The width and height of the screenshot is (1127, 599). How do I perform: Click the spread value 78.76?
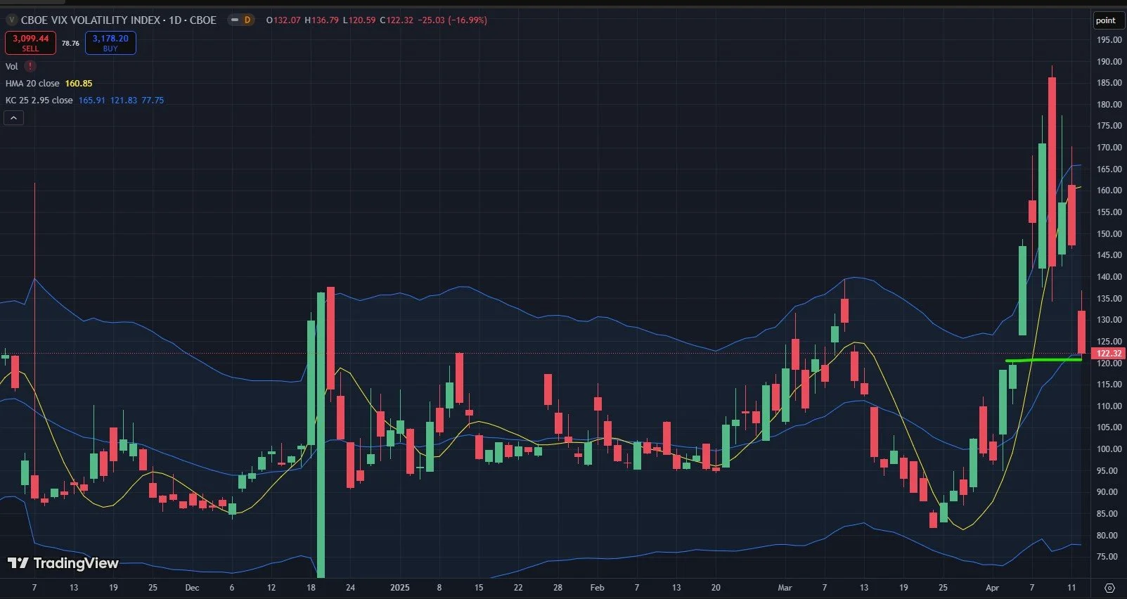(x=70, y=43)
